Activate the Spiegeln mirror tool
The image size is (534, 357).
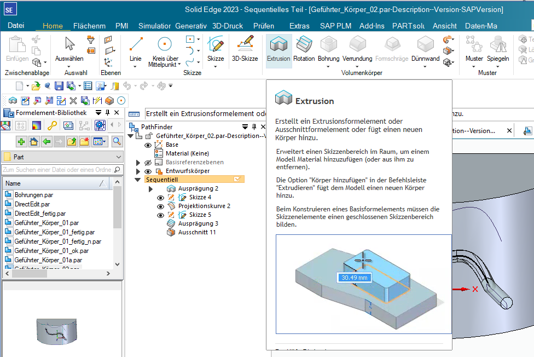point(498,50)
